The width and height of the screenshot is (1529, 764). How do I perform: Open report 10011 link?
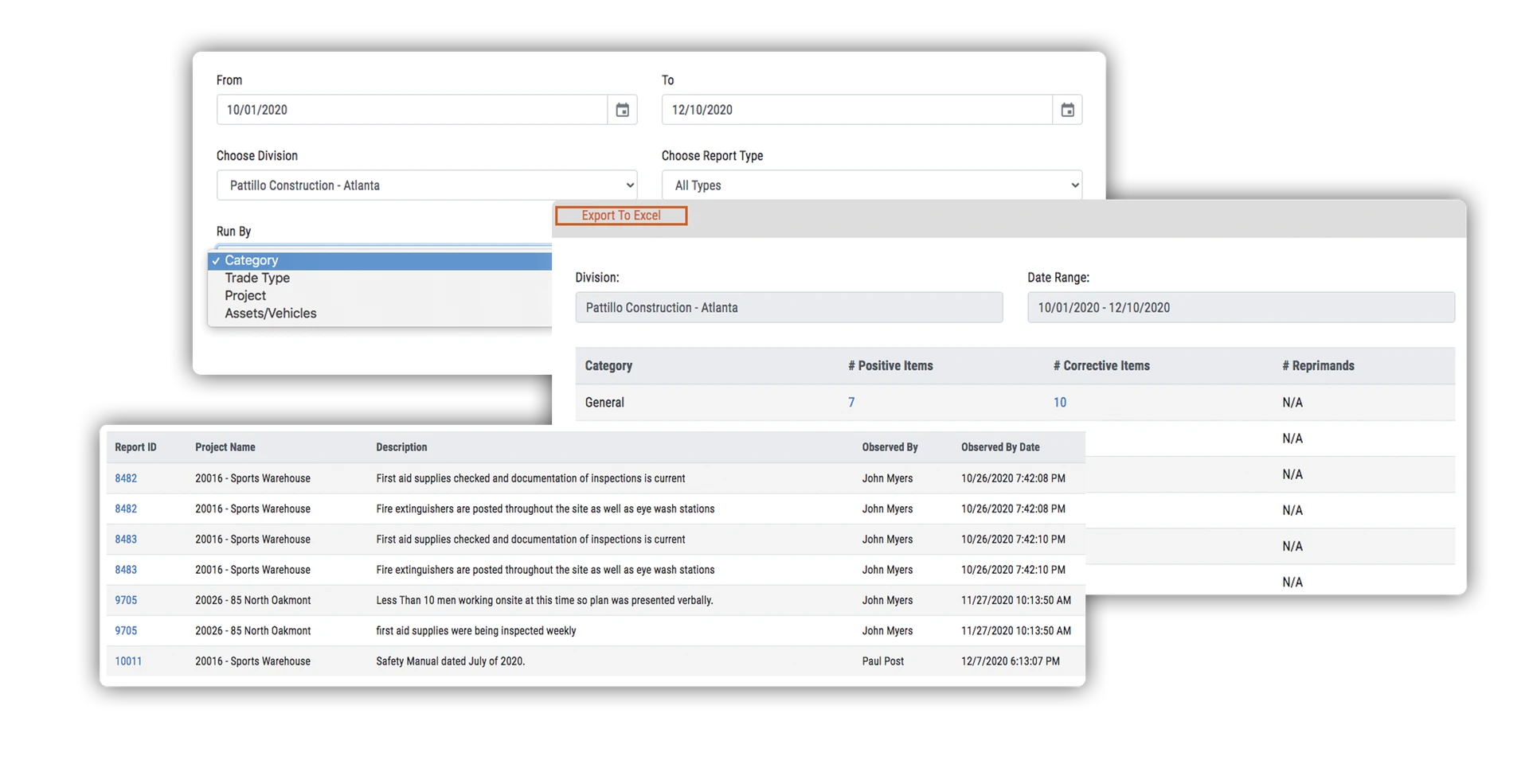pos(128,661)
